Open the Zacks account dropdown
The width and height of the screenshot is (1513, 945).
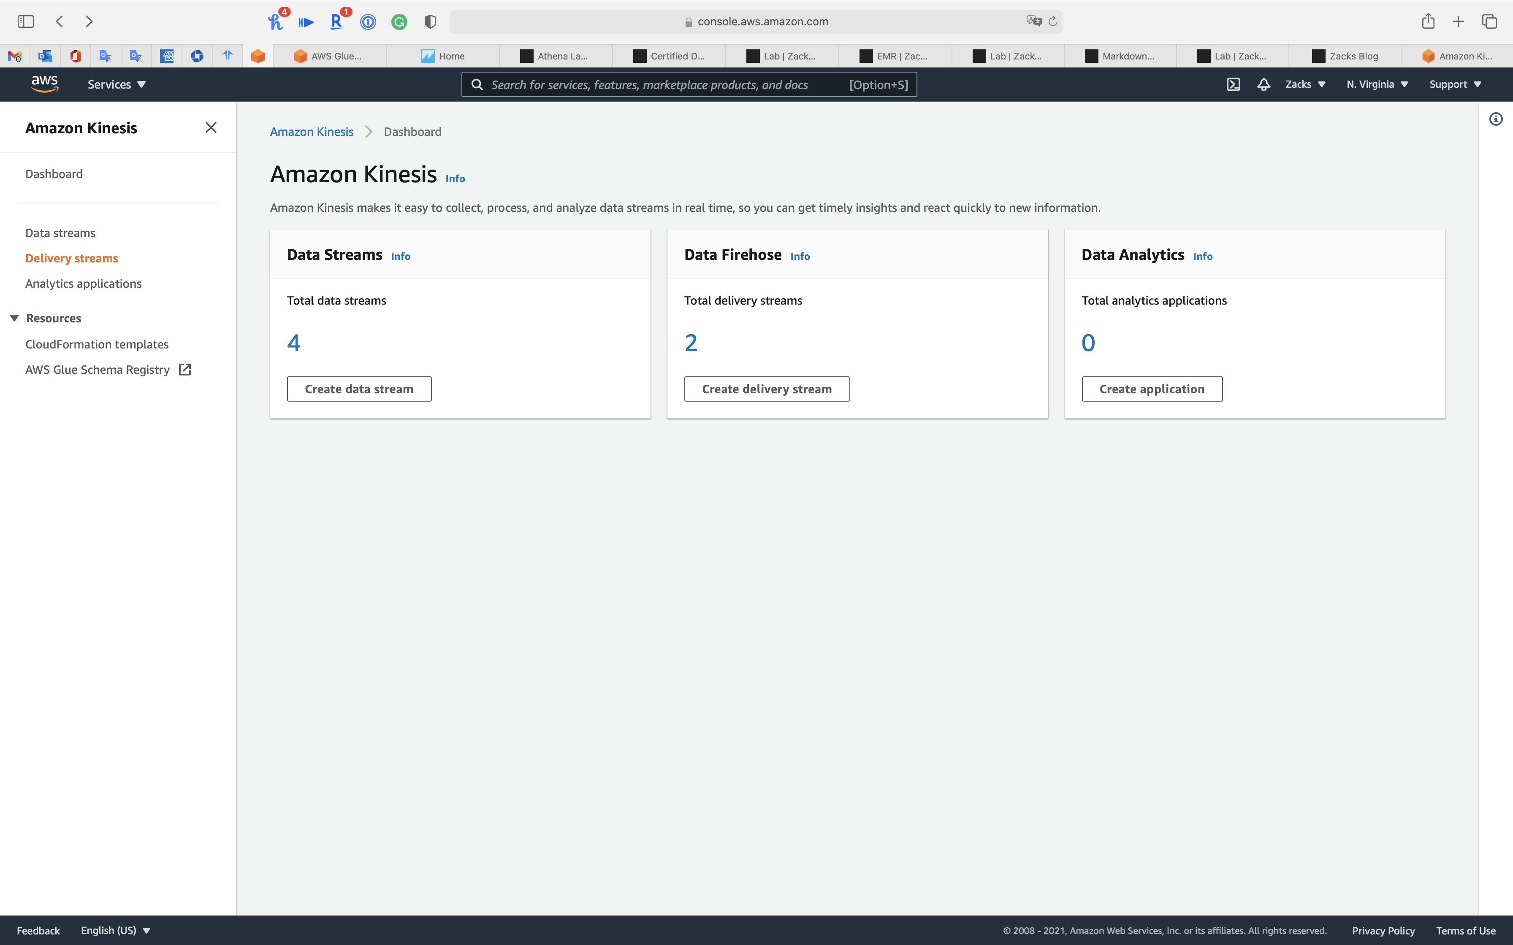click(1305, 84)
